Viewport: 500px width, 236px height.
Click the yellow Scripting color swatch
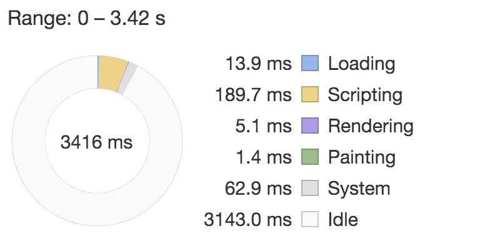point(310,94)
